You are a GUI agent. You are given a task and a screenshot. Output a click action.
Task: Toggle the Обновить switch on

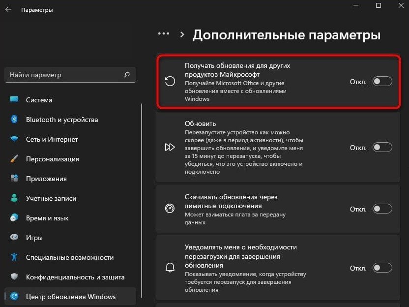[382, 147]
